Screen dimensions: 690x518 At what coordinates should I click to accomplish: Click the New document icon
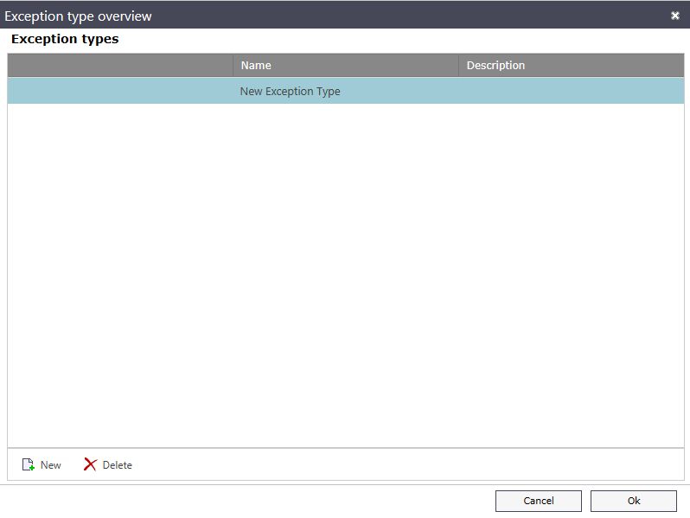point(29,464)
